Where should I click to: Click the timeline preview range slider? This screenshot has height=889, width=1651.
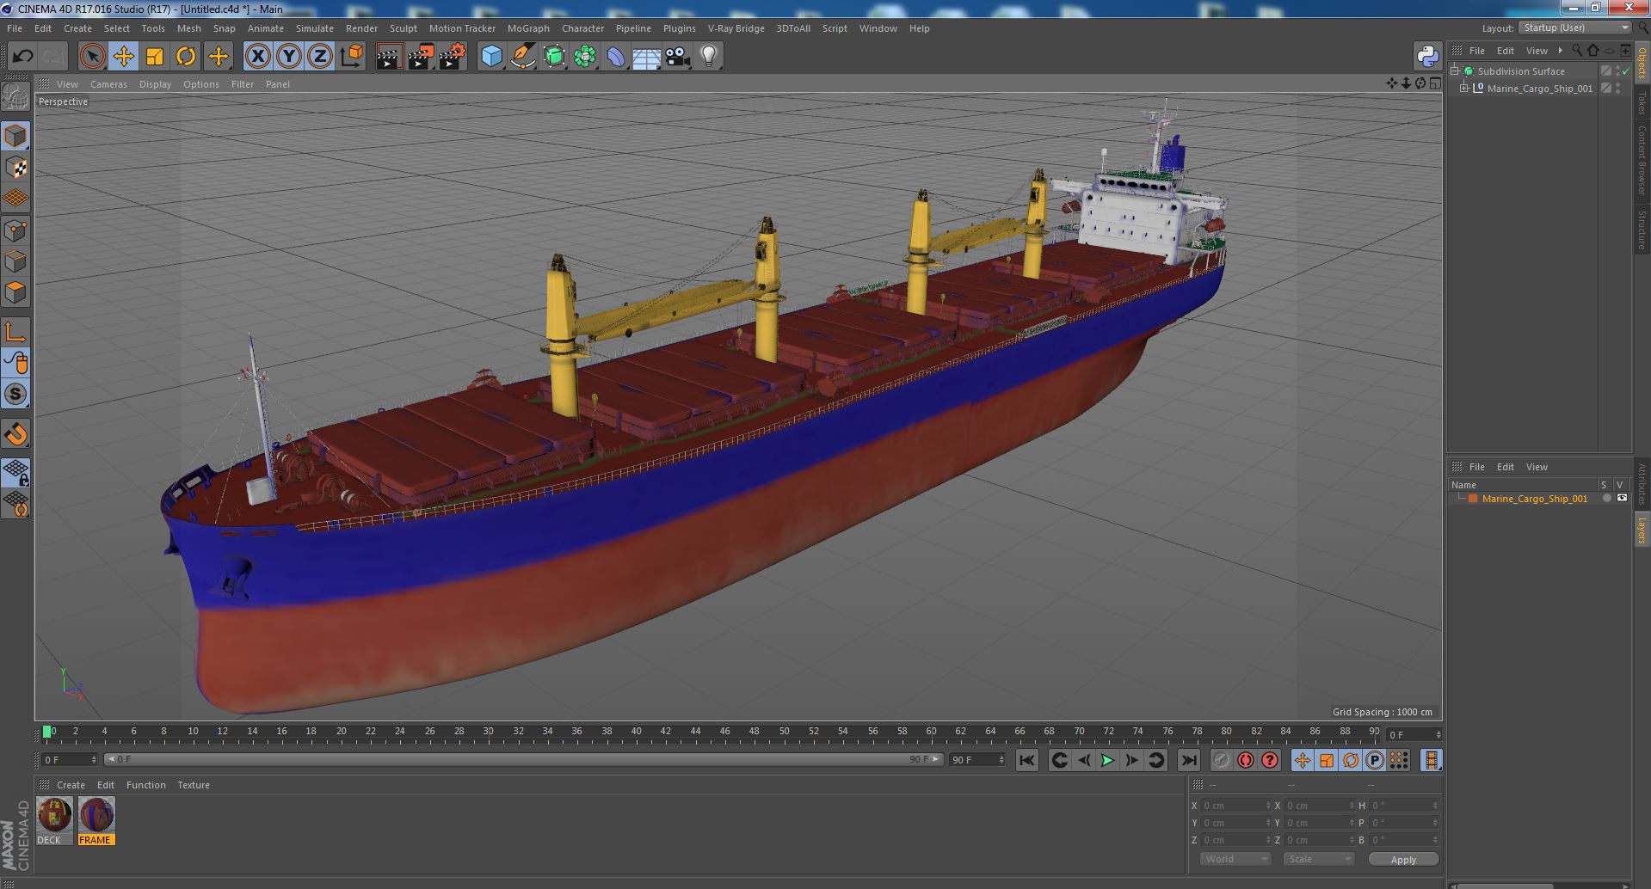pos(523,759)
